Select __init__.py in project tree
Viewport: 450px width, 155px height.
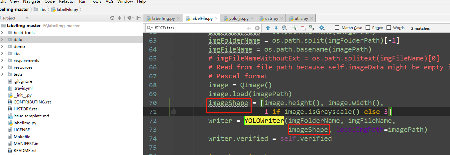tap(22, 95)
